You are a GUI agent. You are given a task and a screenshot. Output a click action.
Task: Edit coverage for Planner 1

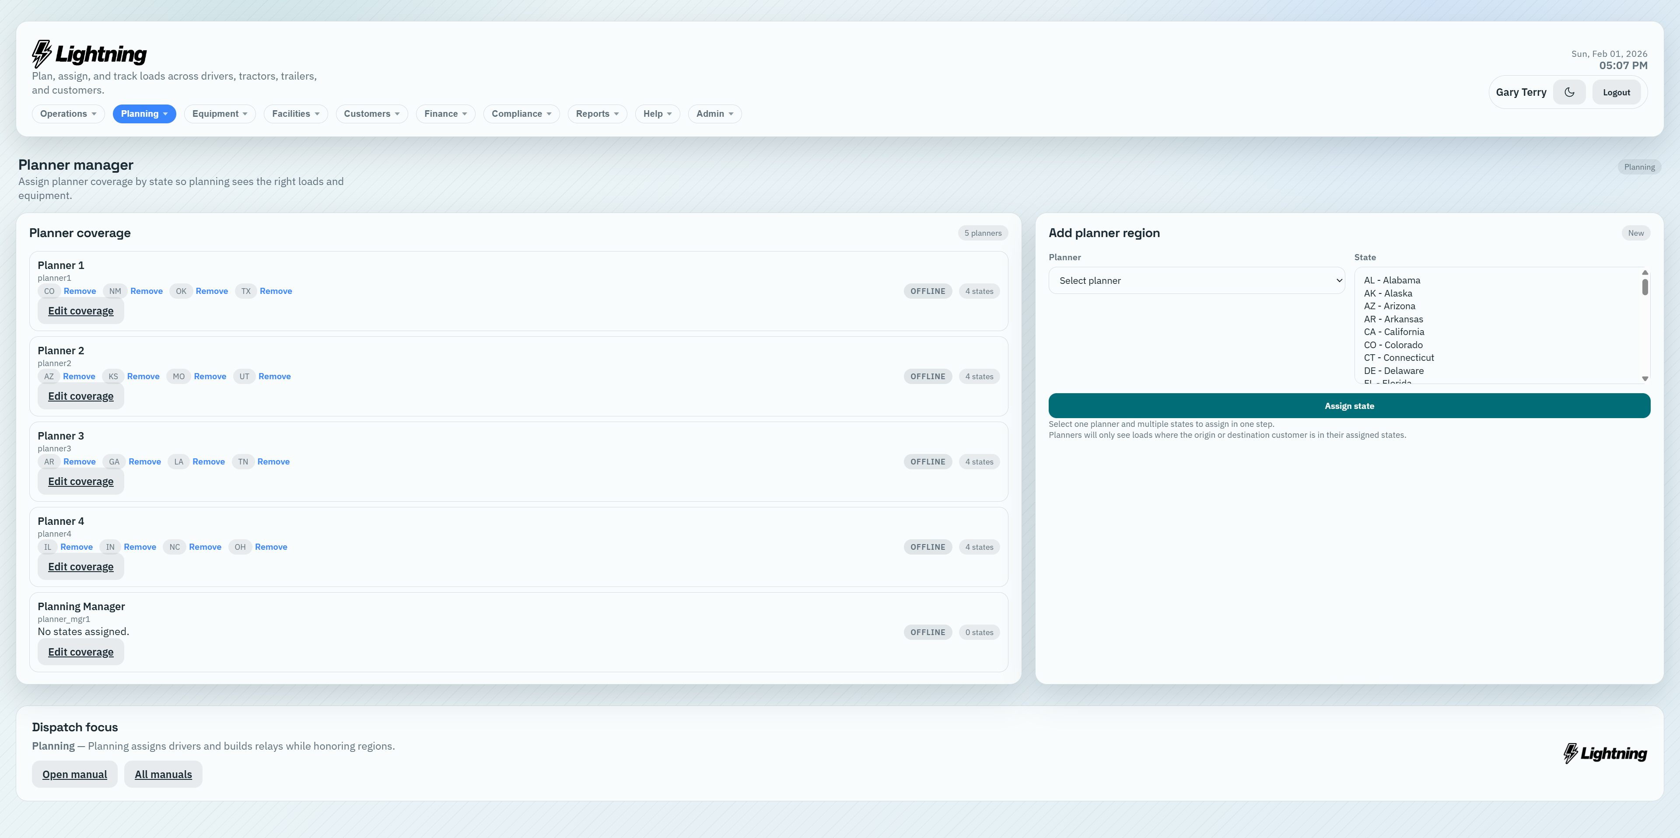[80, 311]
